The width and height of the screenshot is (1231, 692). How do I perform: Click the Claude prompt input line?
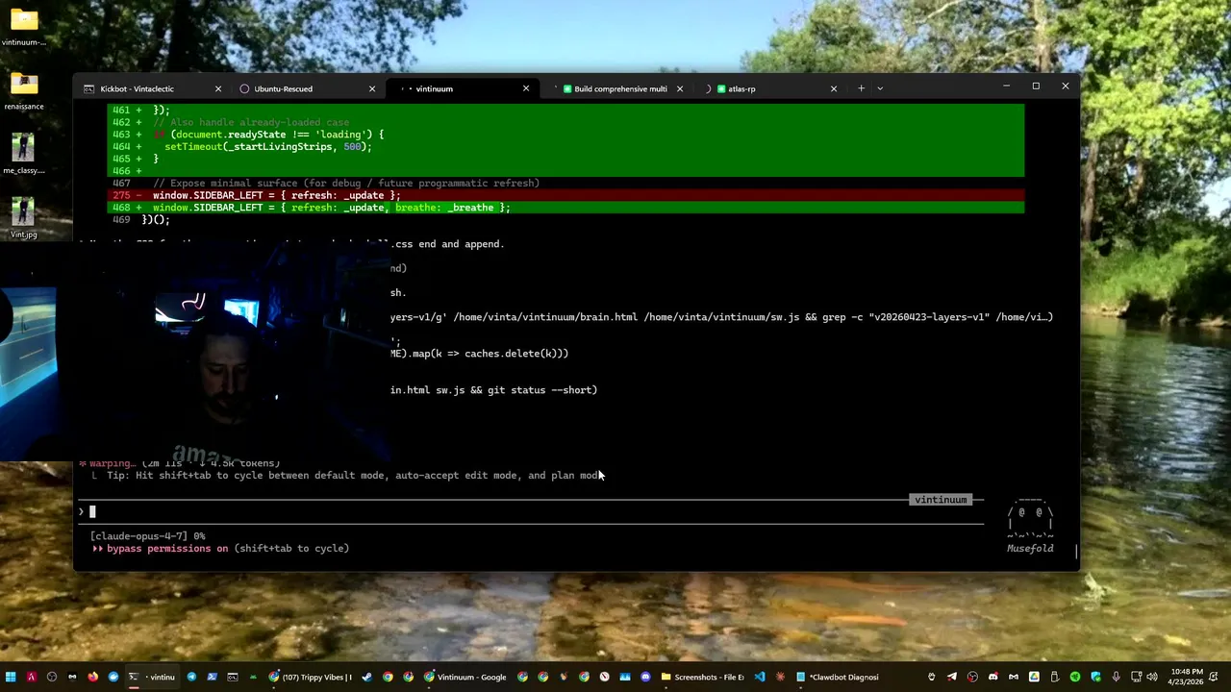point(529,511)
